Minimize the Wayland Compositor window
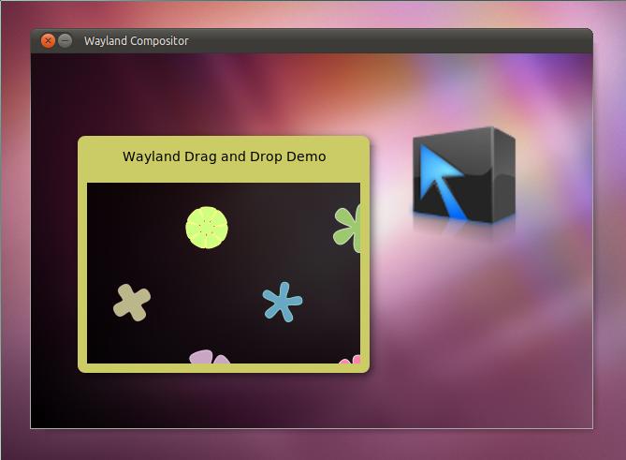 coord(66,41)
